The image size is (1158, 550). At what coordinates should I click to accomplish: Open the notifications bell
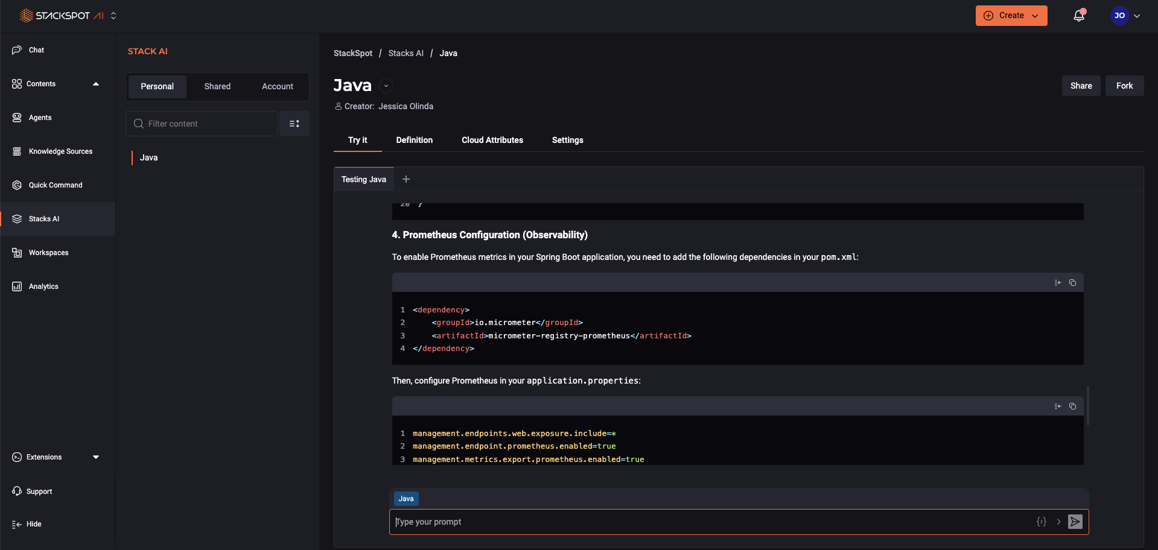point(1079,16)
